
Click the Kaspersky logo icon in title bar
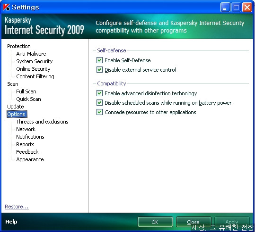[6, 7]
